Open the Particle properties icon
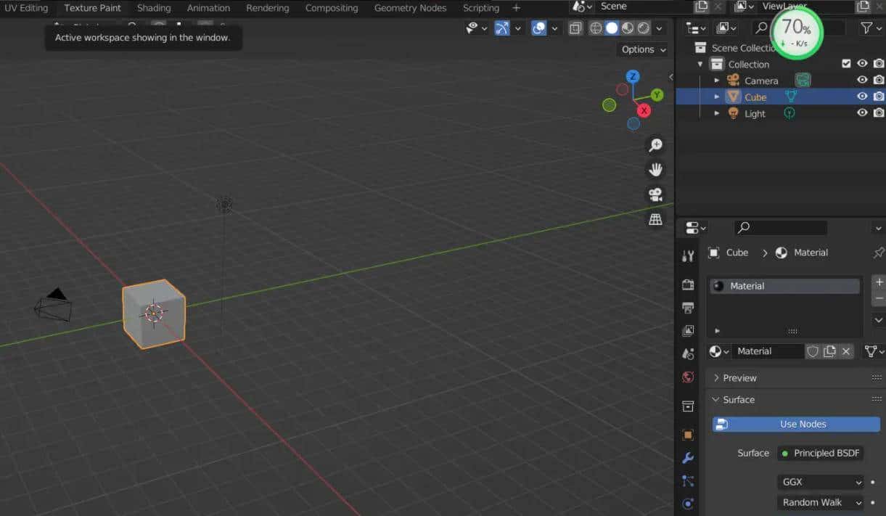 [688, 480]
